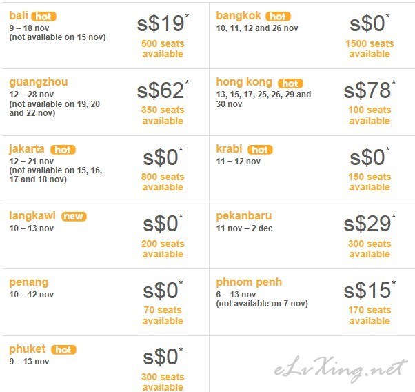Click the hot badge next to hong kong

pos(290,84)
